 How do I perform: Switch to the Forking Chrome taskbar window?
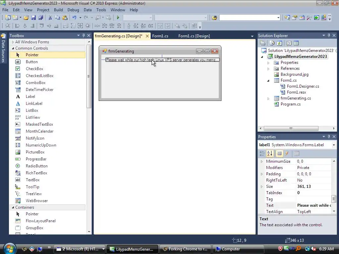point(185,249)
